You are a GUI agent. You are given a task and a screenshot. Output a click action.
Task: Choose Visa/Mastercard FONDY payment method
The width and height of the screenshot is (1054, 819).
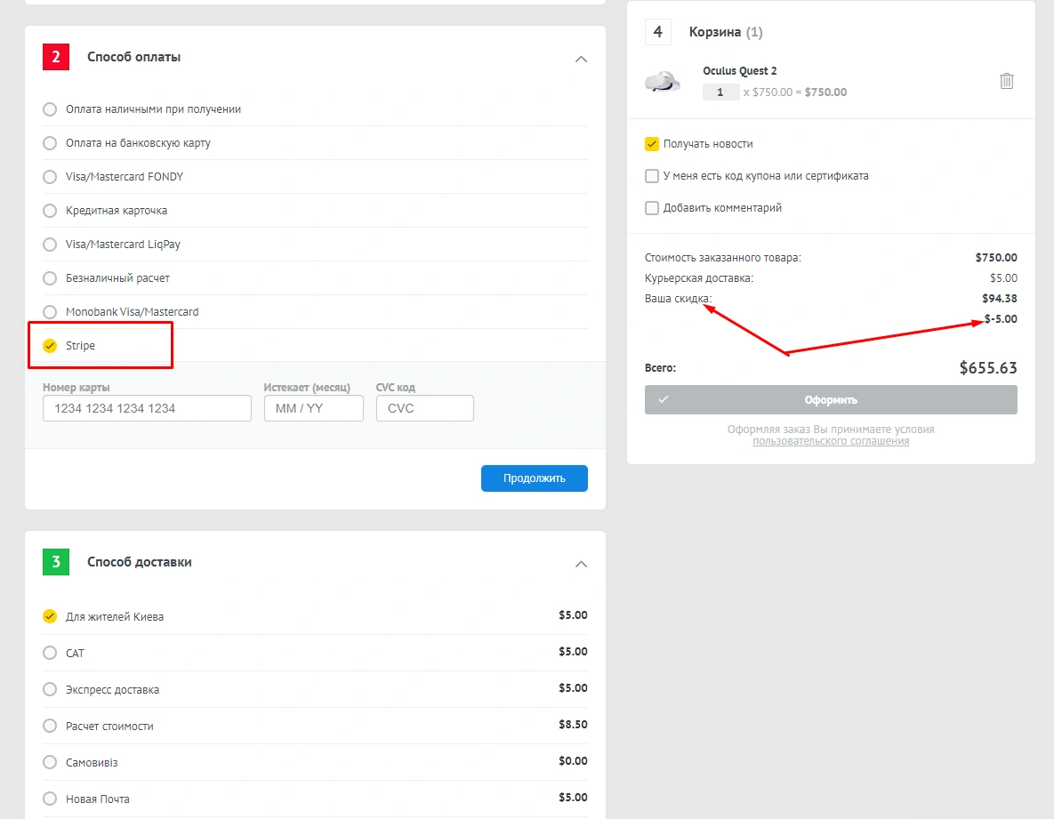(50, 177)
